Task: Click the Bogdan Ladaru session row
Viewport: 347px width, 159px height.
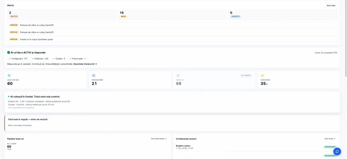Action: (256, 147)
